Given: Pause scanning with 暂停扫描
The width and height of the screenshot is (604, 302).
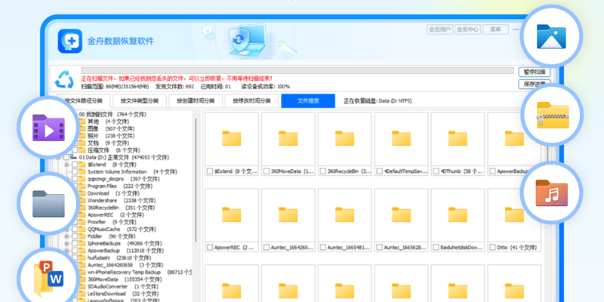Looking at the screenshot, I should tap(535, 72).
